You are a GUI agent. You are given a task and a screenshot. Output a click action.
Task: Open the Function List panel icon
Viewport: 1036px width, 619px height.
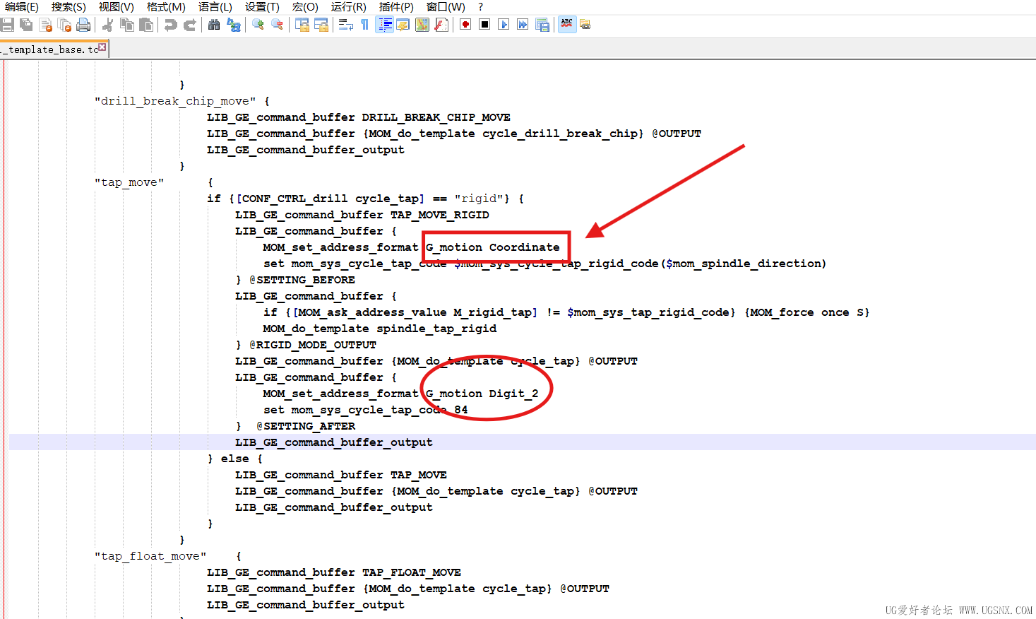coord(441,25)
